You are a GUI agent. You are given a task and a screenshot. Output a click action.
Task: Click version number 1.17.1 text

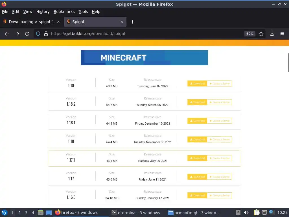(71, 160)
